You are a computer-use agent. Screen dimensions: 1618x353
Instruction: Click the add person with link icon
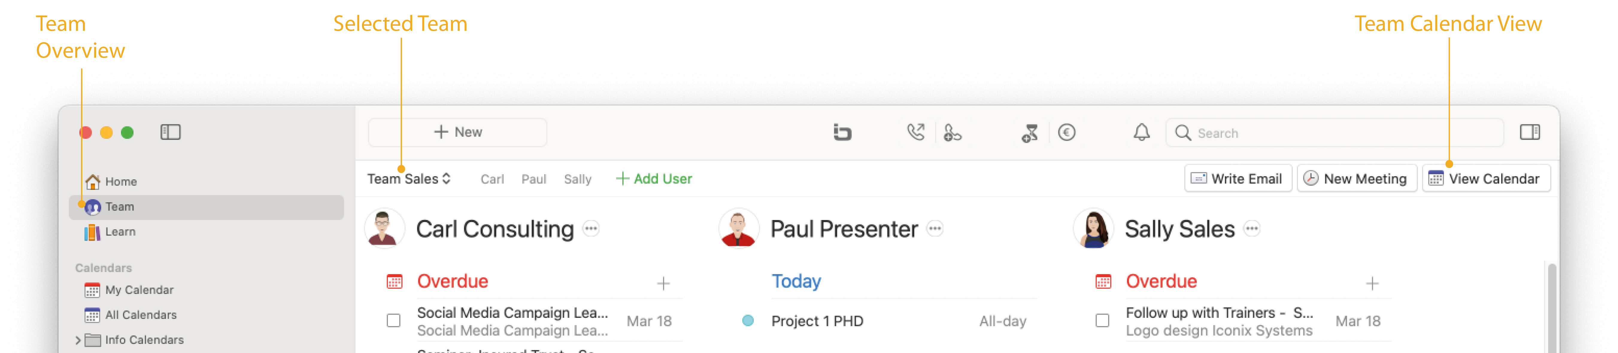coord(952,133)
